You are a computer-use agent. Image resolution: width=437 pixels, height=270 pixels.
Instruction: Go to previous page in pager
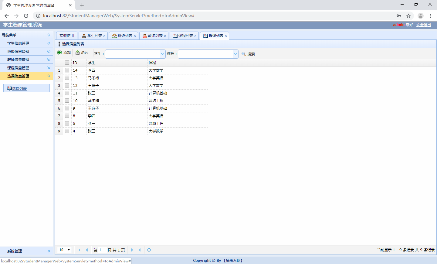point(87,250)
